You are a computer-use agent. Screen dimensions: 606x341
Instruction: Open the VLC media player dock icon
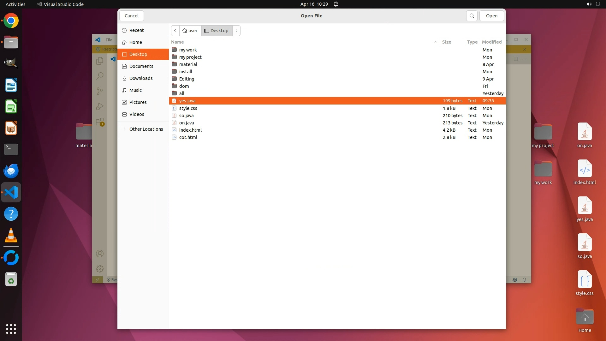click(11, 236)
